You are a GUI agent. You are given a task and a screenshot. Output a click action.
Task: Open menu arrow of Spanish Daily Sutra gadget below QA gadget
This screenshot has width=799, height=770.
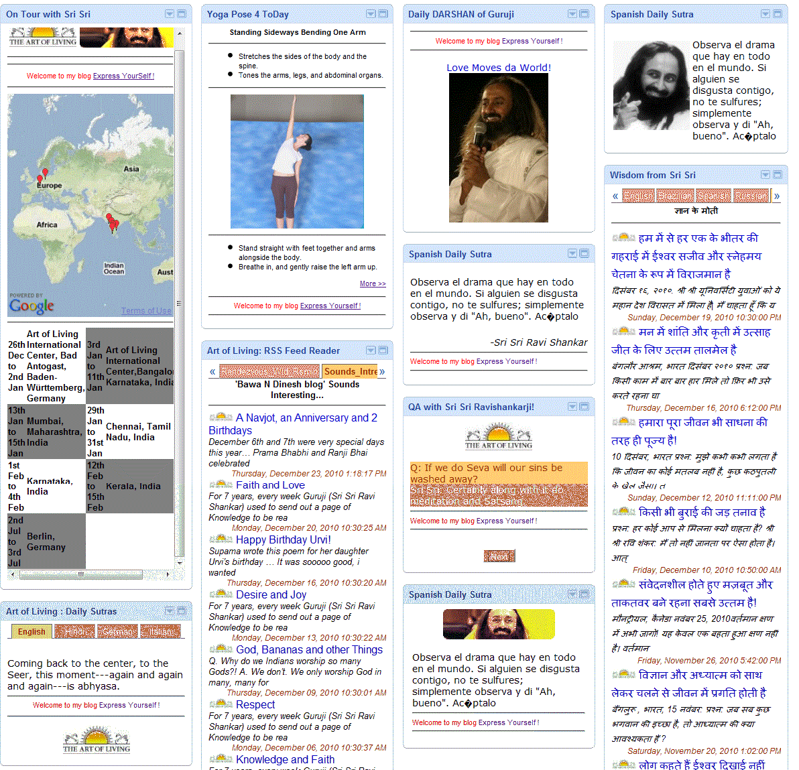(x=572, y=594)
